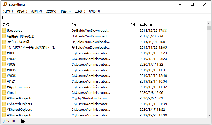
Task: Sort by the 名称 column header
Action: [35, 24]
